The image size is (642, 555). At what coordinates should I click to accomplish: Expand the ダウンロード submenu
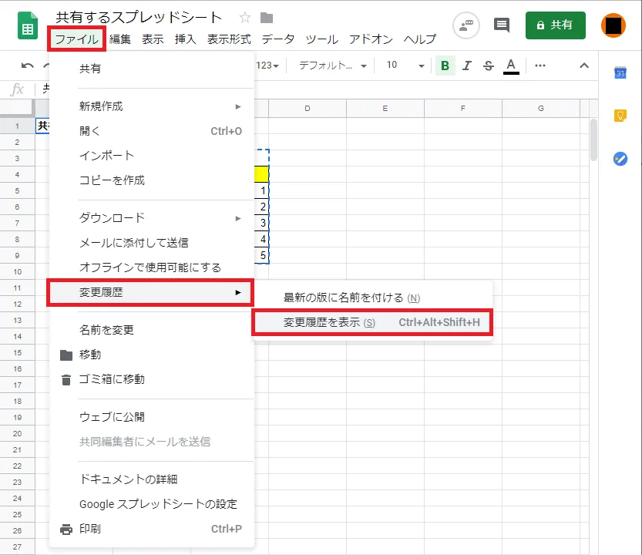152,218
